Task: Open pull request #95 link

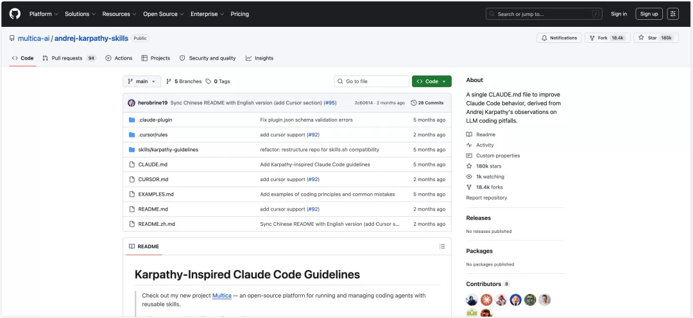Action: [330, 103]
